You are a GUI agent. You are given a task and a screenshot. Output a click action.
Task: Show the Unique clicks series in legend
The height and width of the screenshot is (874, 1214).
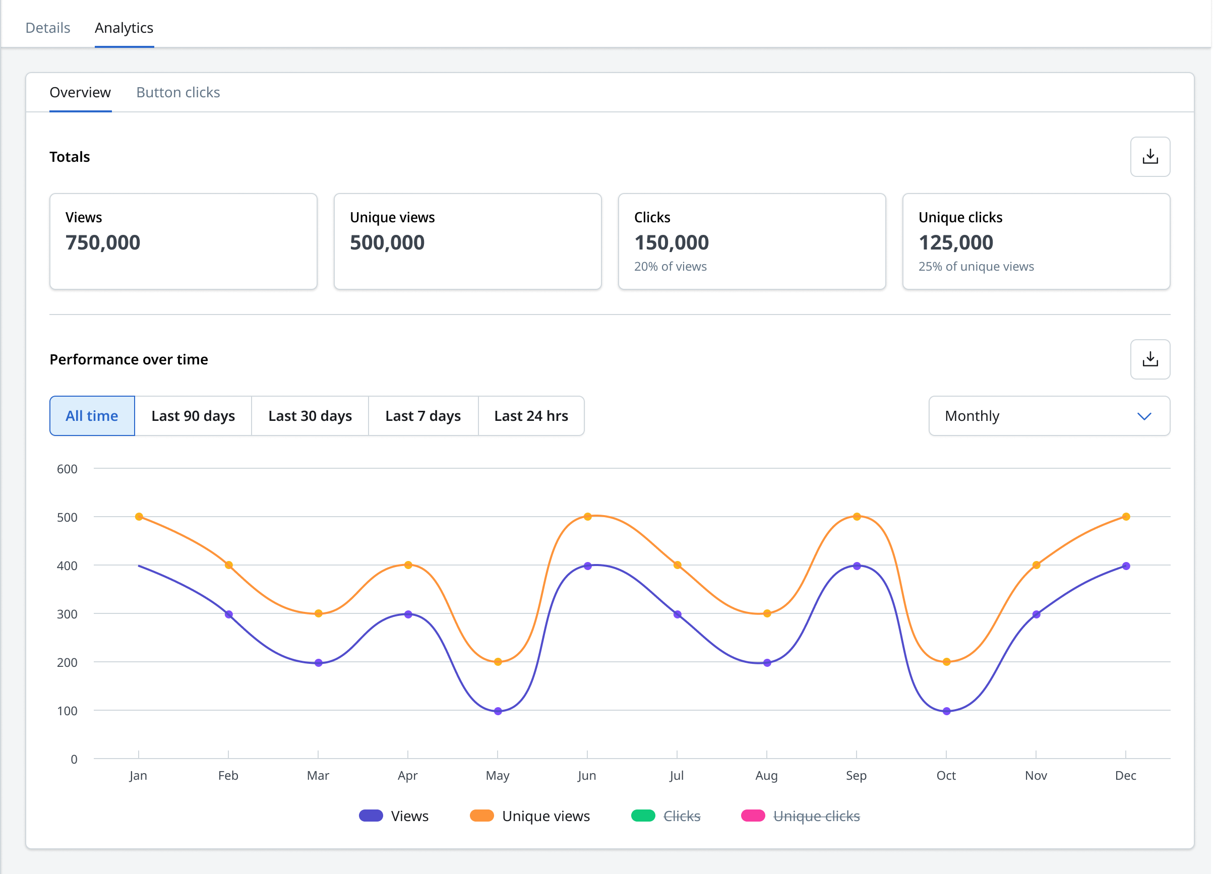pyautogui.click(x=801, y=816)
